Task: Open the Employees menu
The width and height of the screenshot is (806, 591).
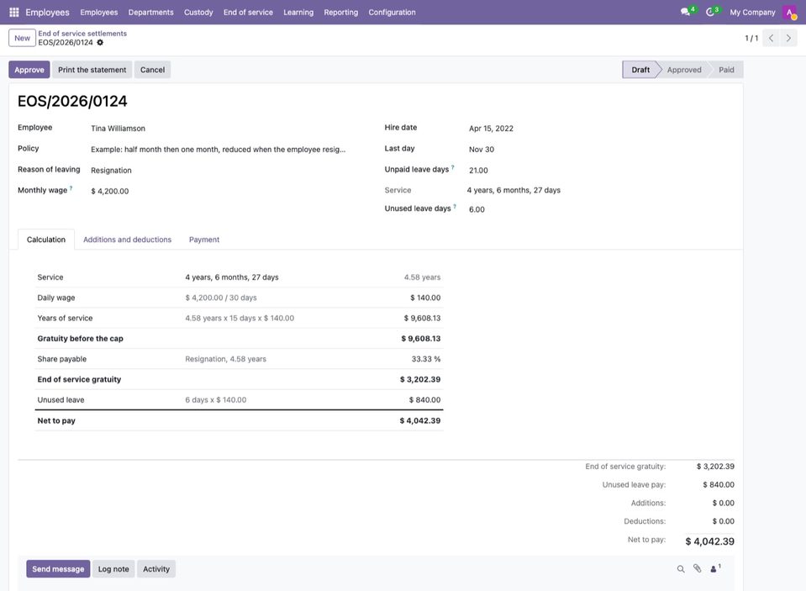Action: coord(98,13)
